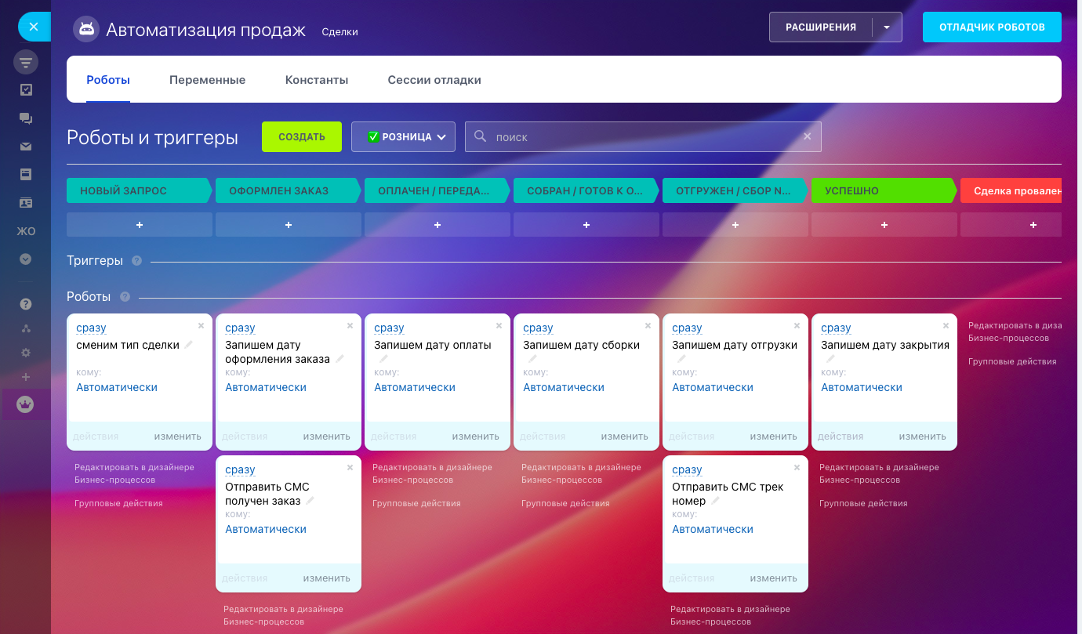Remove the 'Запишем дату сборки' robot
This screenshot has width=1082, height=634.
point(648,325)
